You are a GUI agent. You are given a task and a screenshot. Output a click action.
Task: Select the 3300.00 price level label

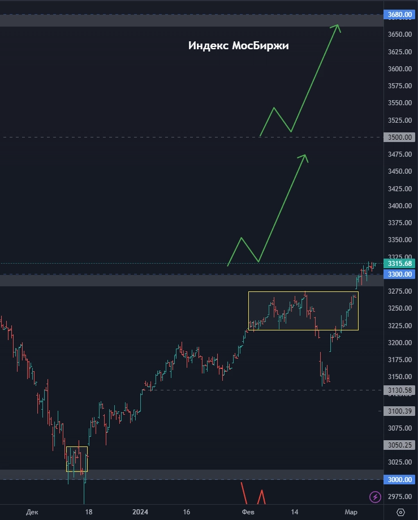click(399, 274)
